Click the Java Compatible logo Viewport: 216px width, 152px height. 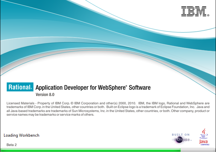204,137
